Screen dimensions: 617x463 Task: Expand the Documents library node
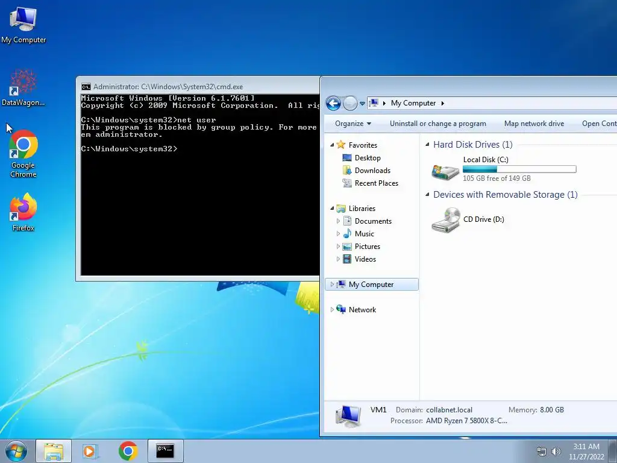coord(338,221)
